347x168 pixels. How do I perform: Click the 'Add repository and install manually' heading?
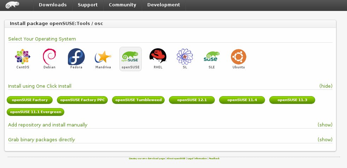pyautogui.click(x=48, y=125)
